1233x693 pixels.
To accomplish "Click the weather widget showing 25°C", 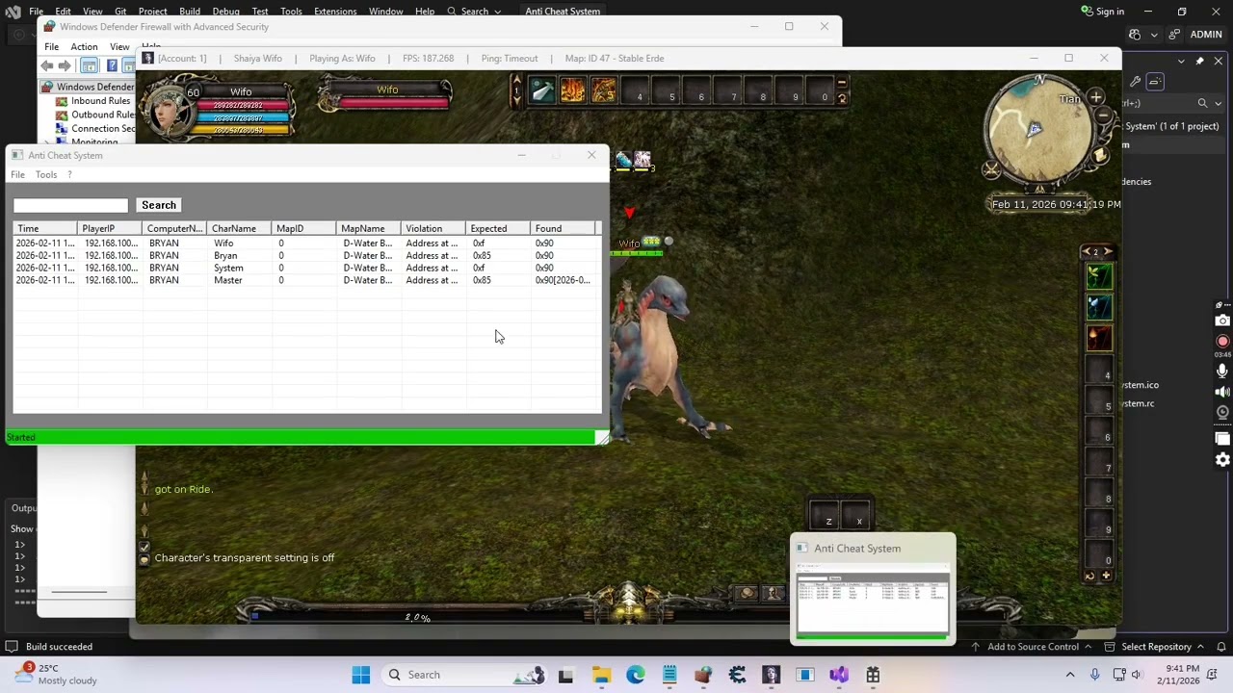I will [56, 674].
